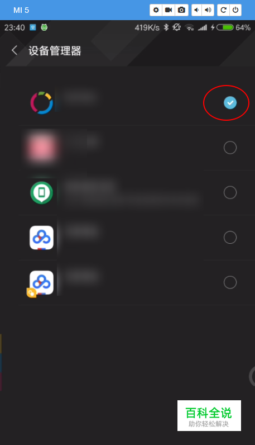Select the radio circle next to the pink blurred app

pyautogui.click(x=230, y=148)
